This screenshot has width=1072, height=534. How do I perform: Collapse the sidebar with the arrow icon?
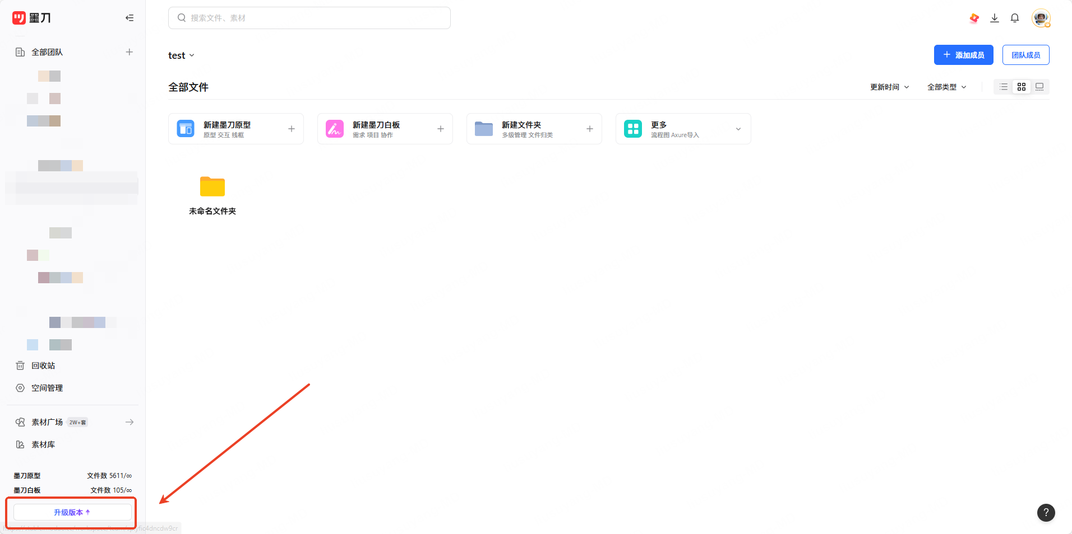[130, 18]
